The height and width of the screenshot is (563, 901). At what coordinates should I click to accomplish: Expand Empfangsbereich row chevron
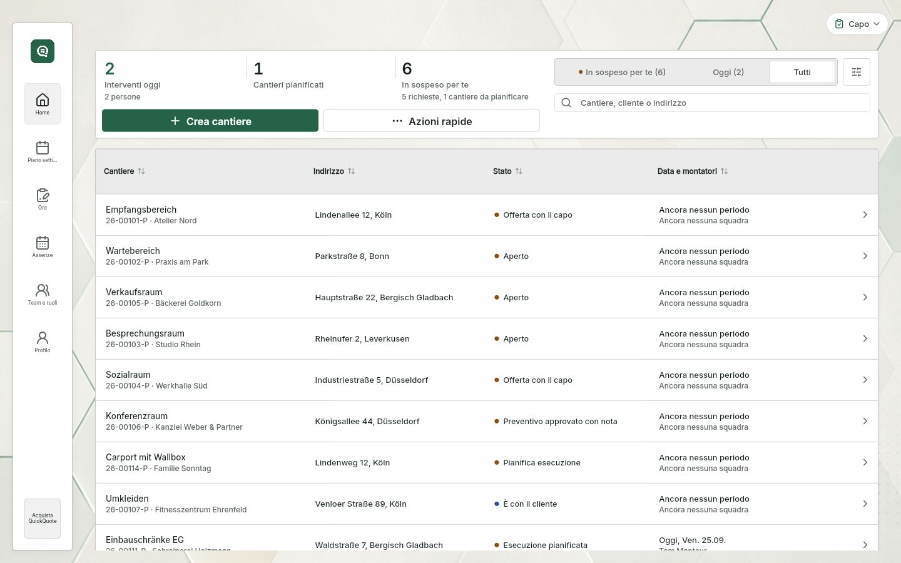coord(865,215)
